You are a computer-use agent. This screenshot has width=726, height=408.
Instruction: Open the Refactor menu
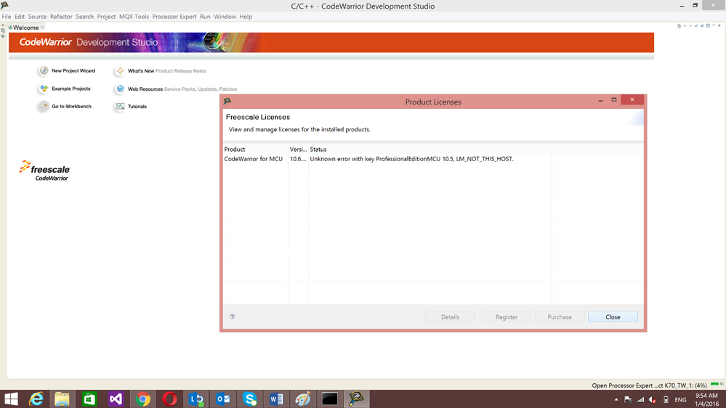coord(61,17)
